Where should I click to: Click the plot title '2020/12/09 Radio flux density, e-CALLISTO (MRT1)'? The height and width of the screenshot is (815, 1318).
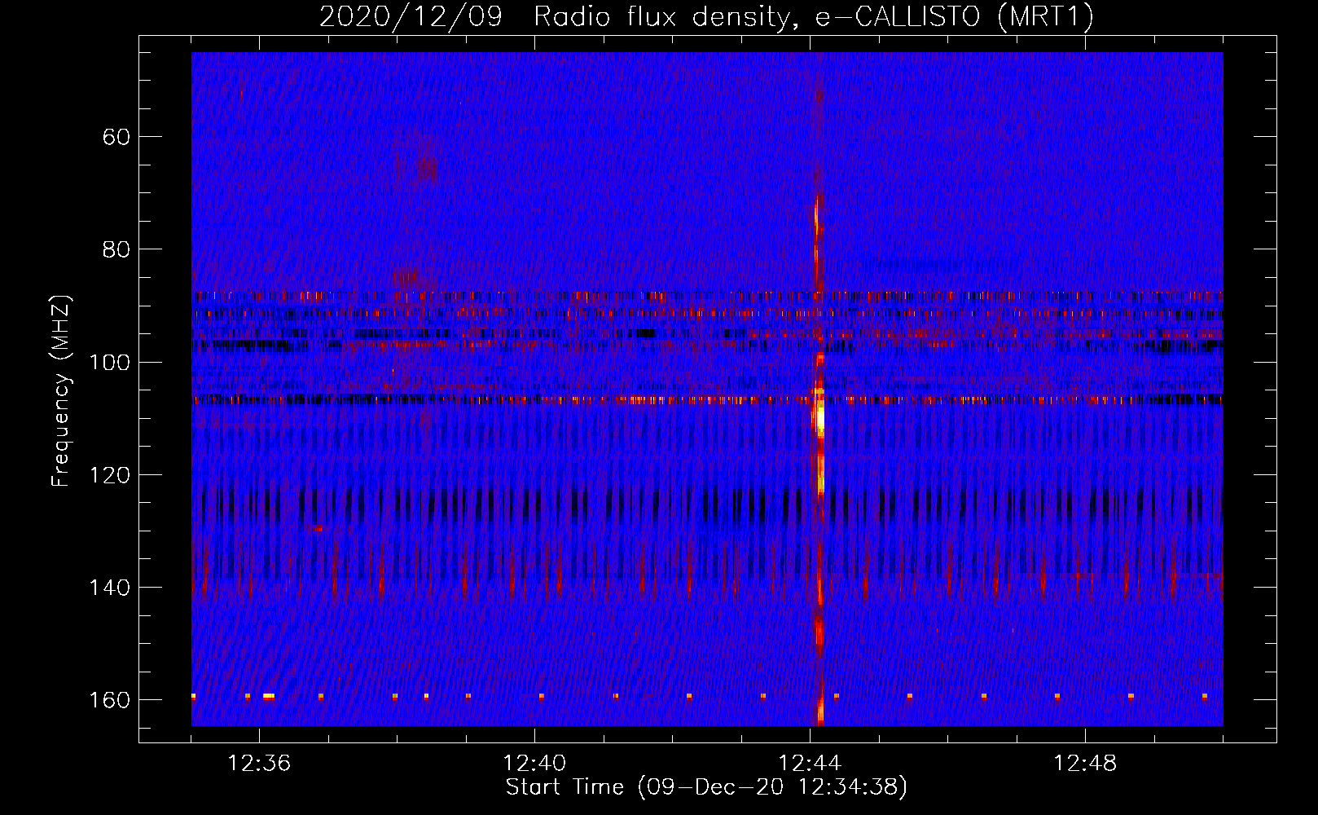point(706,16)
